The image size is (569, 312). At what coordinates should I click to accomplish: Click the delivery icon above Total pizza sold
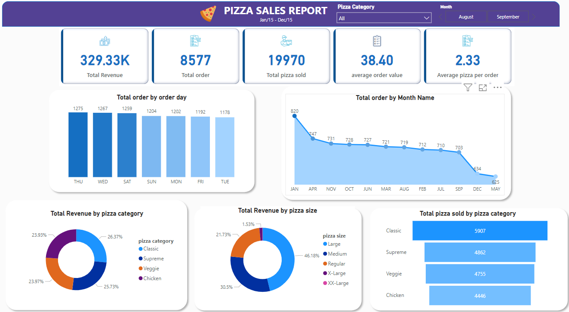tap(286, 41)
